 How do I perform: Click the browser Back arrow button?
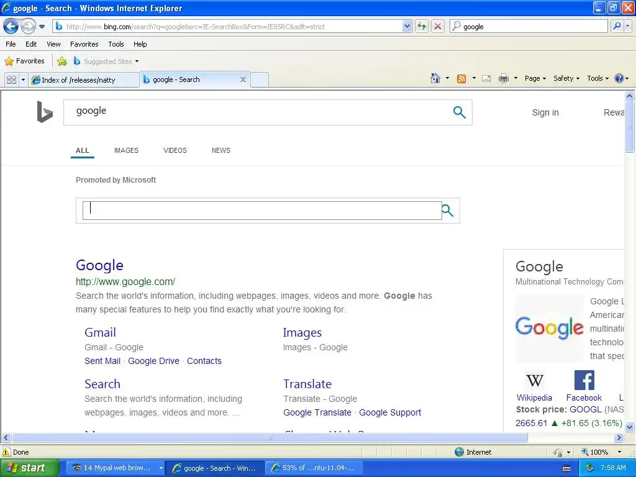pyautogui.click(x=11, y=26)
